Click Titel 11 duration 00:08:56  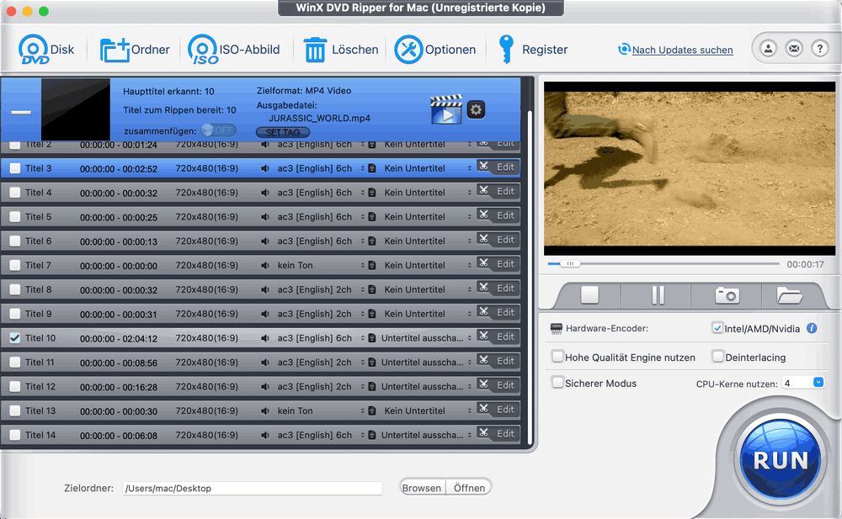click(119, 363)
